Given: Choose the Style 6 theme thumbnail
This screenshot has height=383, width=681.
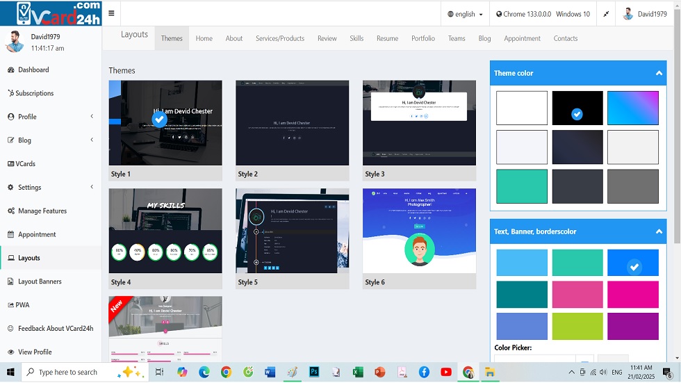Looking at the screenshot, I should point(419,231).
